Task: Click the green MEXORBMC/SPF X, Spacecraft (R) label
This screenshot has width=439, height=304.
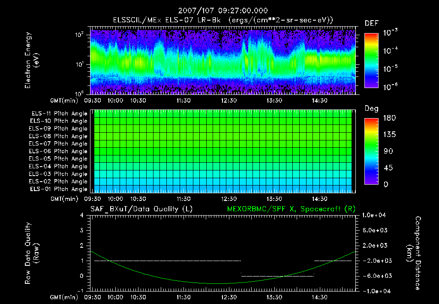Action: (x=291, y=209)
